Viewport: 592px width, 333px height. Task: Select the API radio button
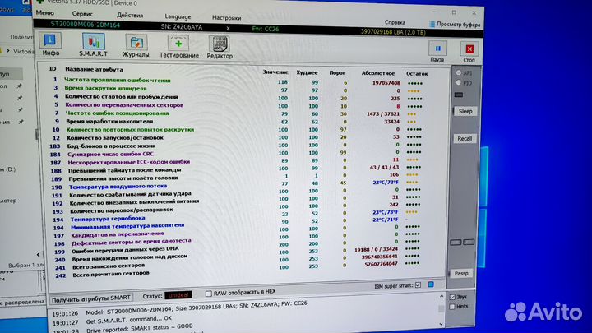[x=457, y=72]
